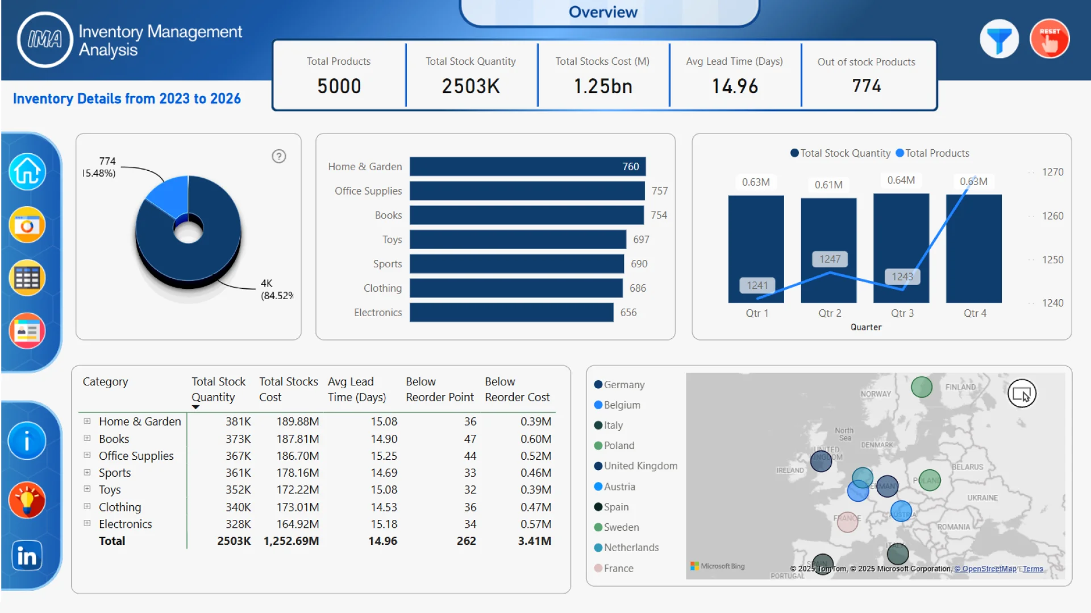Click the Home icon in sidebar
1091x613 pixels.
click(27, 171)
